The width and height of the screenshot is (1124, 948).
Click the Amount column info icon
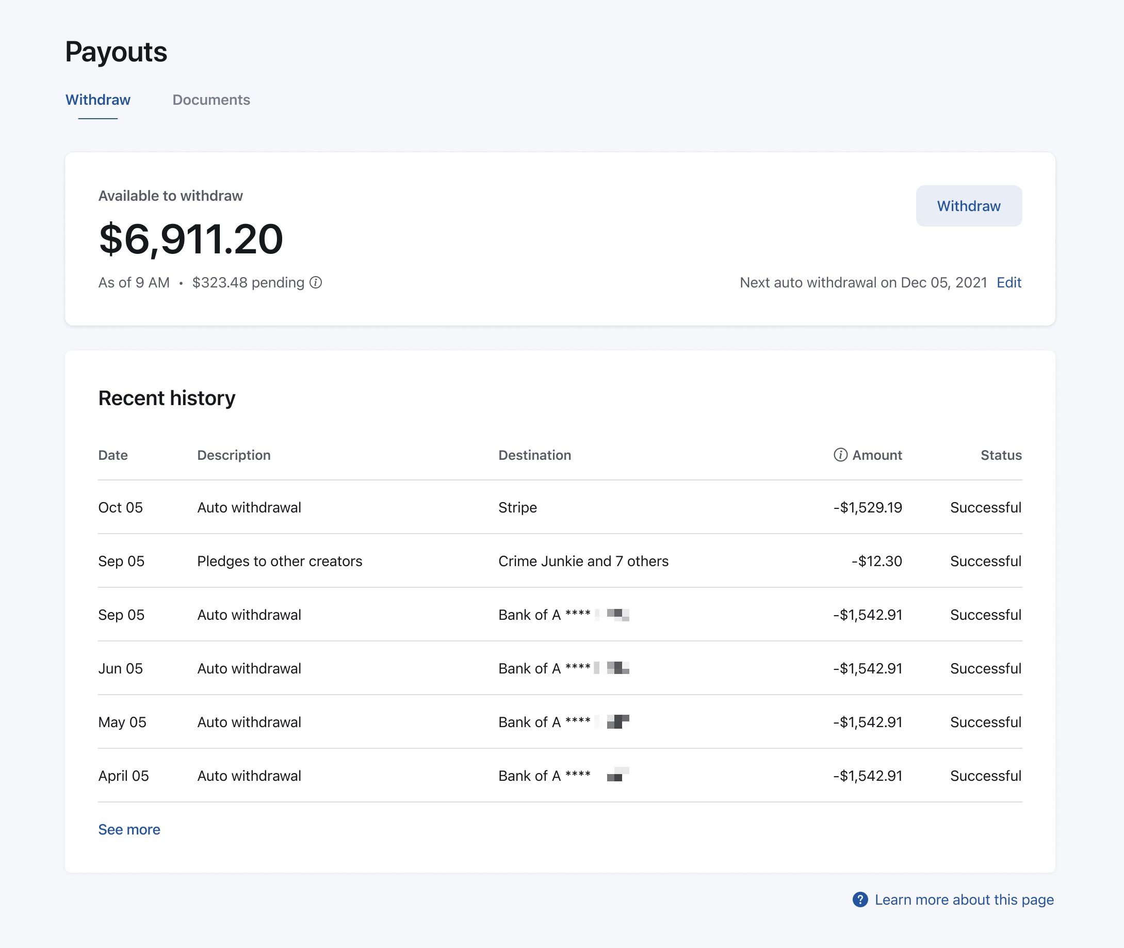pos(840,455)
